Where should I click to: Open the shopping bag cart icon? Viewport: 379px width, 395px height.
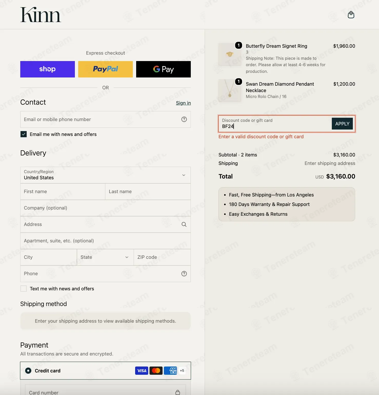click(351, 15)
